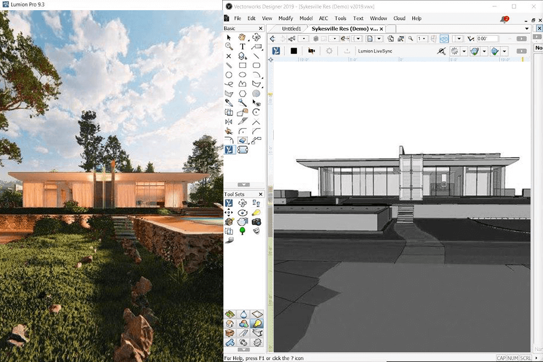Viewport: 543px width, 362px height.
Task: Expand the Basic palette bottom arrow
Action: [x=243, y=184]
